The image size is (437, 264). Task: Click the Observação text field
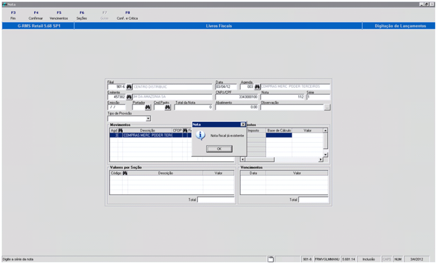[292, 107]
